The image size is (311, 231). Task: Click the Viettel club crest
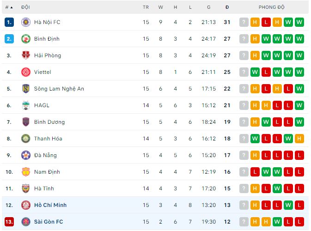26,72
